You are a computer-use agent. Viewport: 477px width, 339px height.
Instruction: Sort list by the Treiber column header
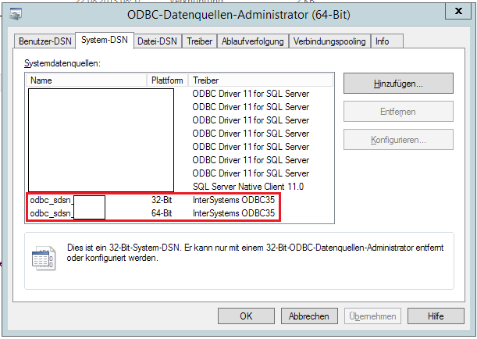point(261,80)
